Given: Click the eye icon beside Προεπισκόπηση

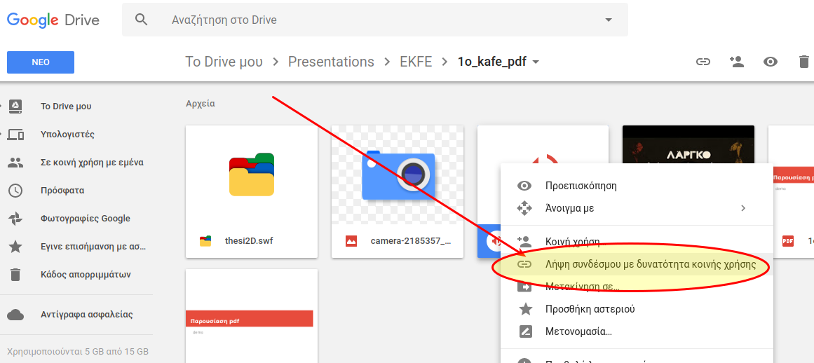Looking at the screenshot, I should click(x=525, y=186).
